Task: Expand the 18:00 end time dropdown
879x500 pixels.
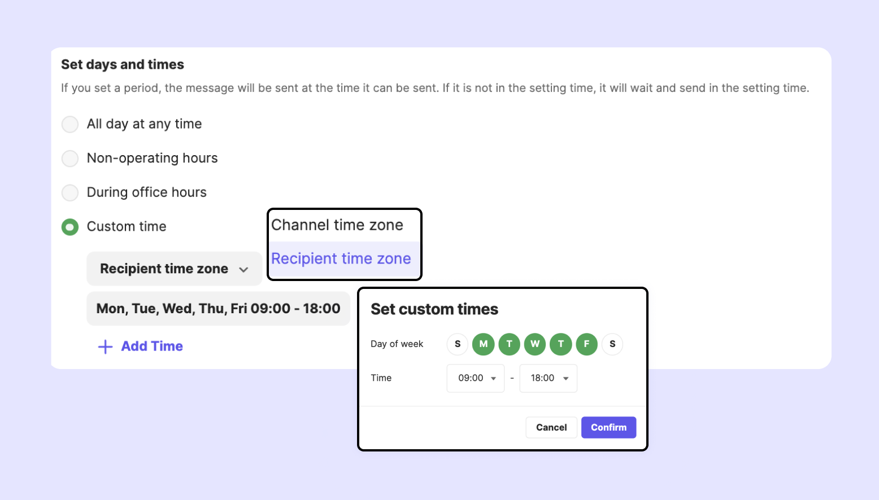Action: (548, 378)
